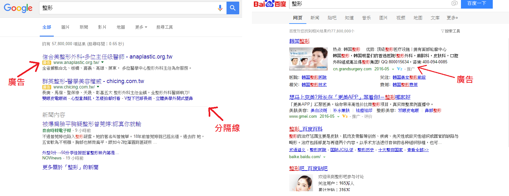509x196 pixels.
Task: Open the 韩国美女整形前后 link
Action: click(x=409, y=77)
